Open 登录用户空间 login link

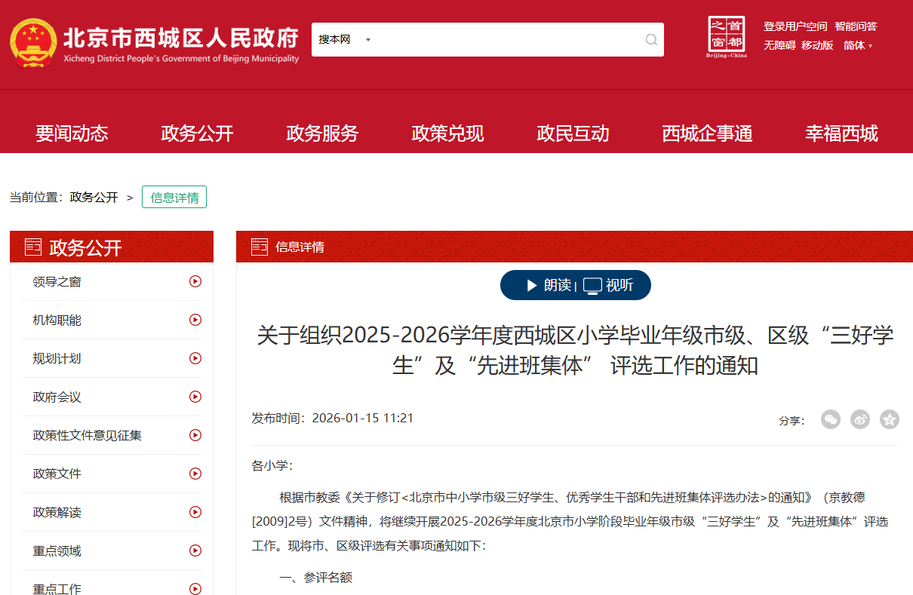pyautogui.click(x=795, y=26)
